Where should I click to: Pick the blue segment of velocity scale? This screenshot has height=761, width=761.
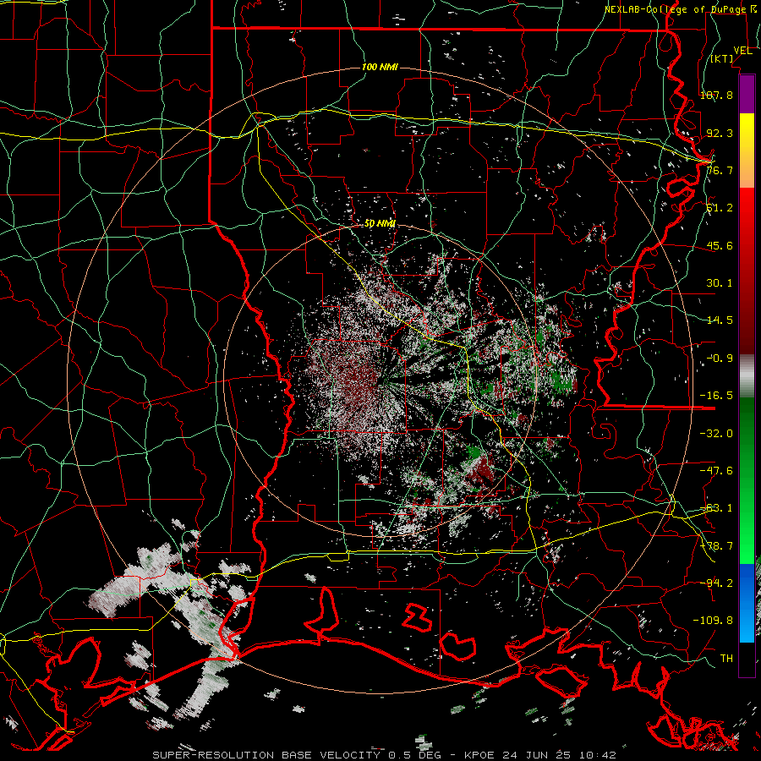[x=747, y=603]
